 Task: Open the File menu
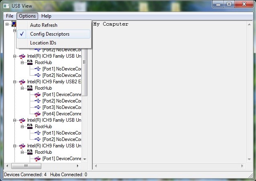[x=10, y=16]
